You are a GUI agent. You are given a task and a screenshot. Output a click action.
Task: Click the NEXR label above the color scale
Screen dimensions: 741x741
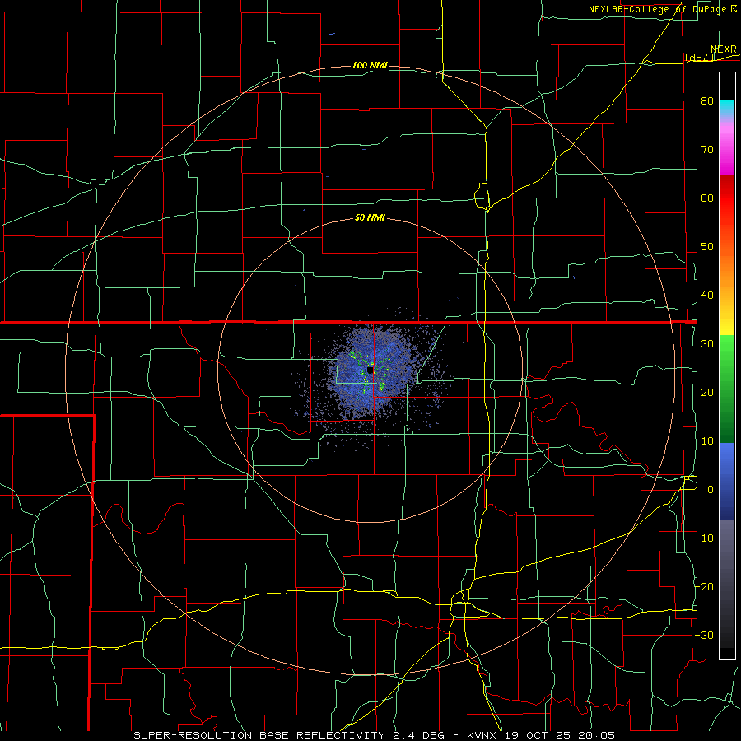[x=723, y=49]
